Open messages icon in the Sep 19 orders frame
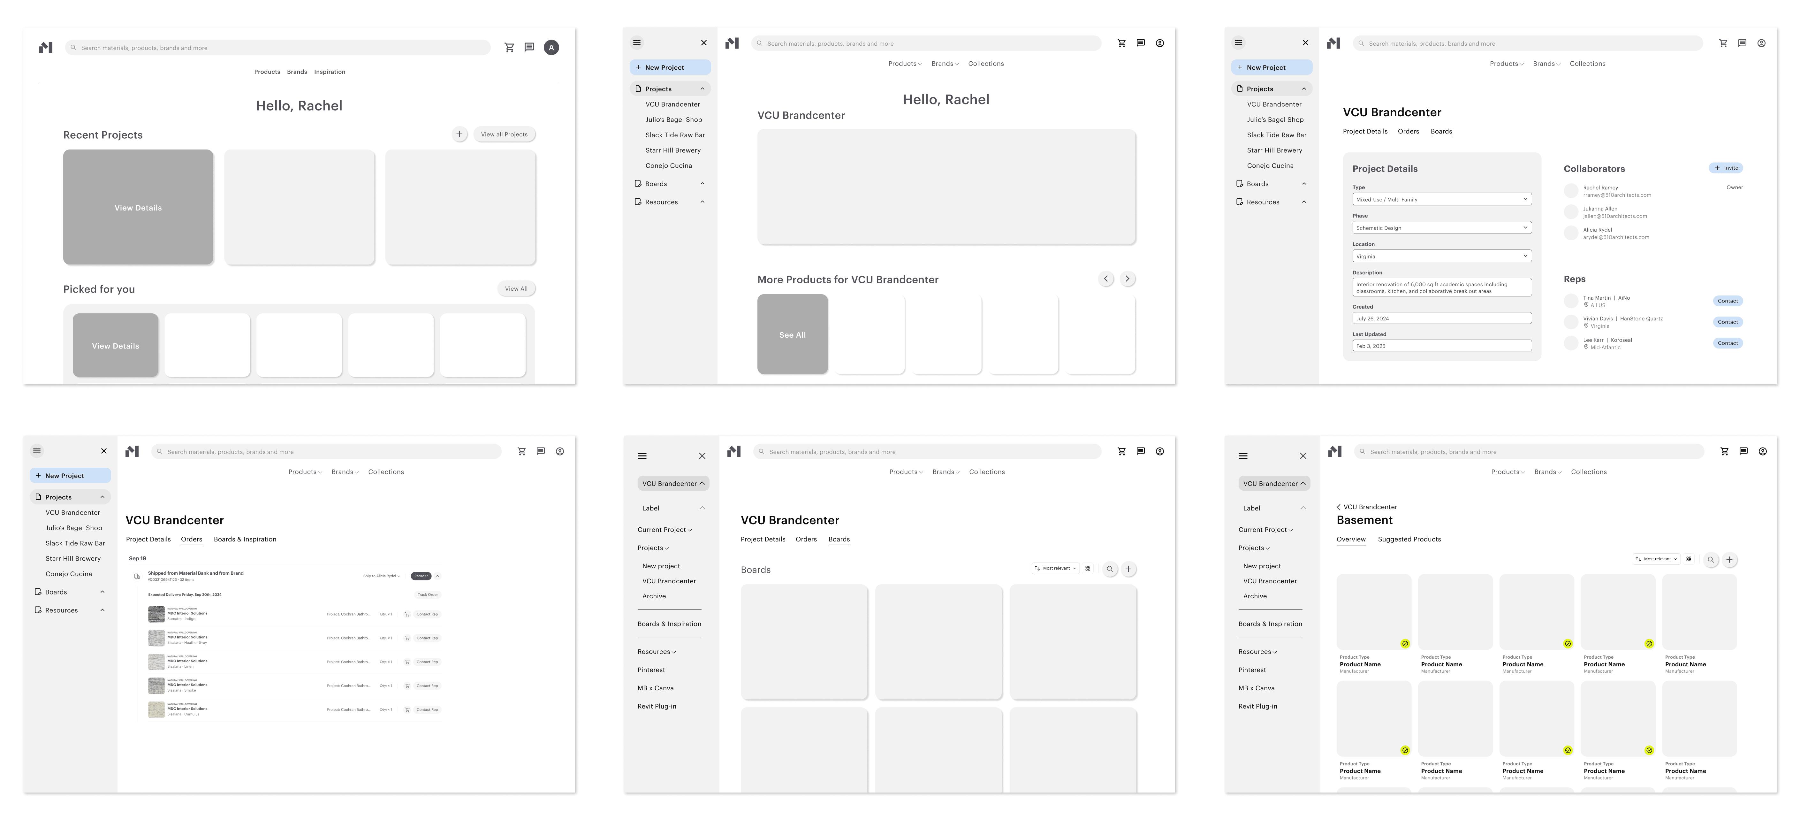This screenshot has width=1800, height=820. (x=541, y=452)
